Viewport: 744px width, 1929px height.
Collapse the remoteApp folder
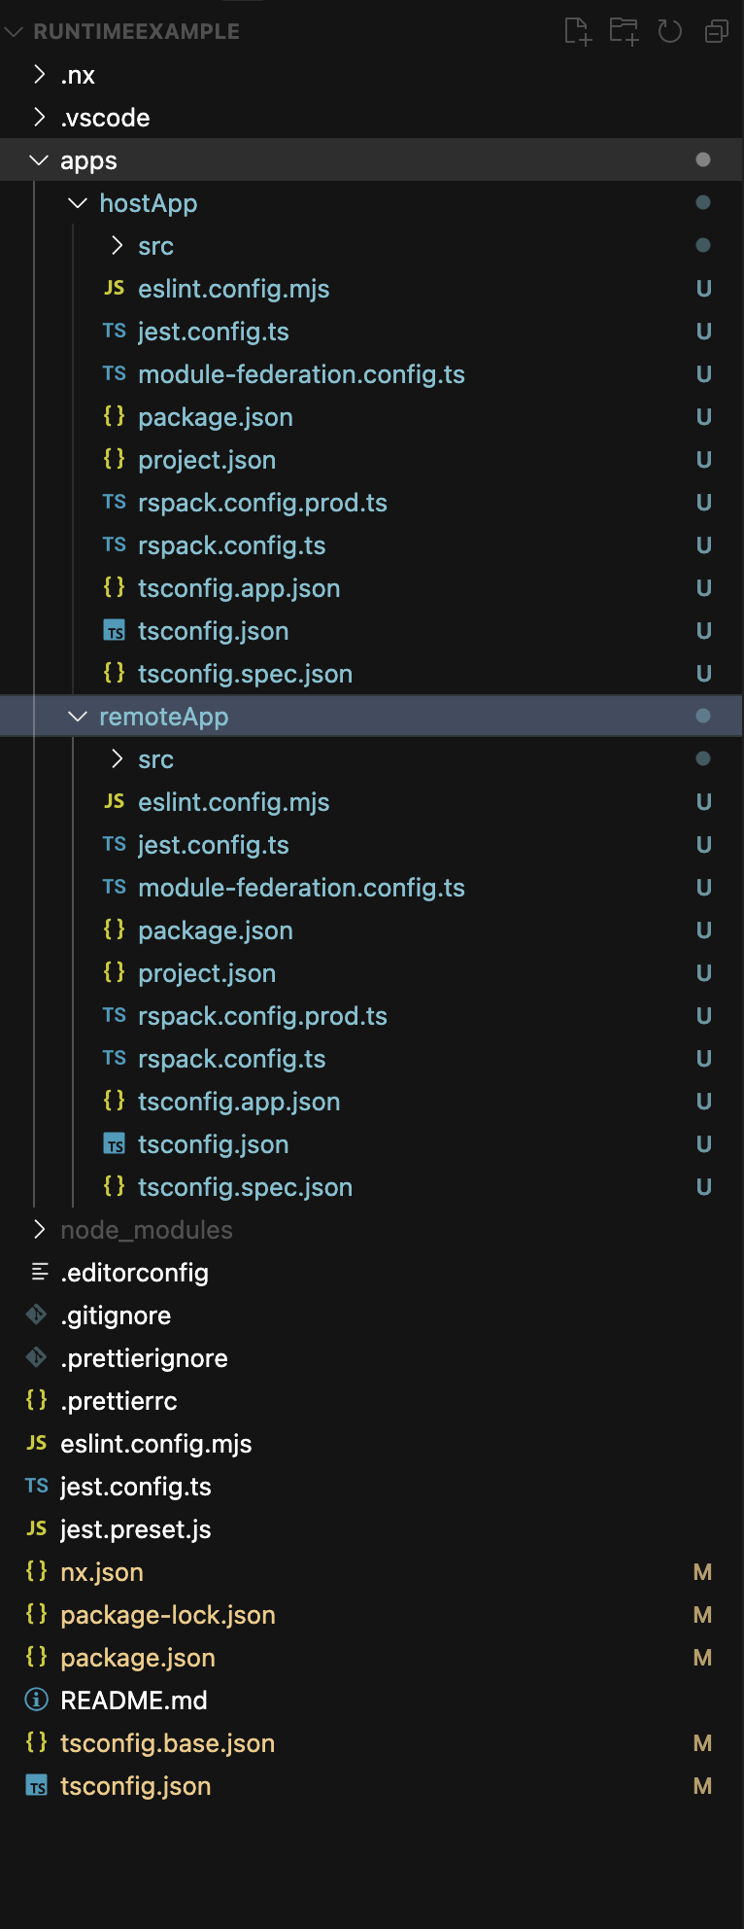pyautogui.click(x=78, y=717)
